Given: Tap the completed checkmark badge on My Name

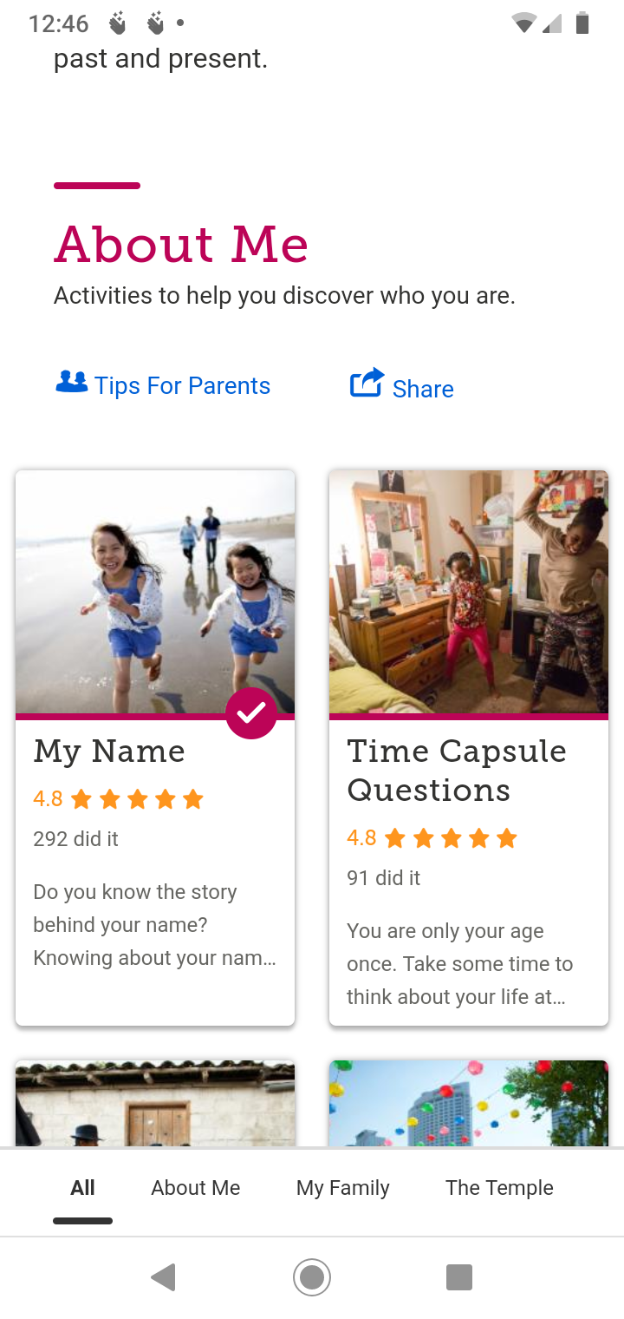Looking at the screenshot, I should click(x=251, y=713).
